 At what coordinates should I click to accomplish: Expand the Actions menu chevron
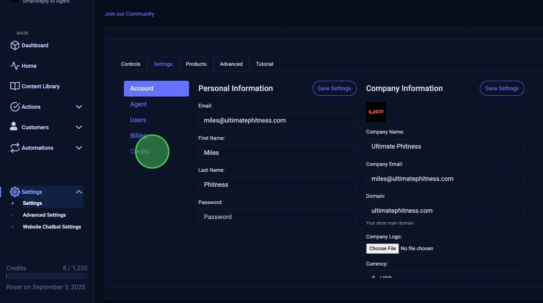79,107
